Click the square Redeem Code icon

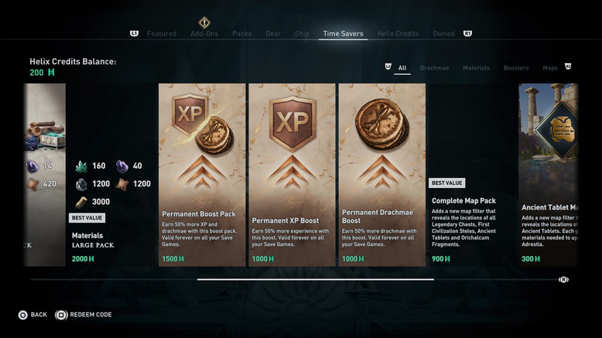pos(61,315)
